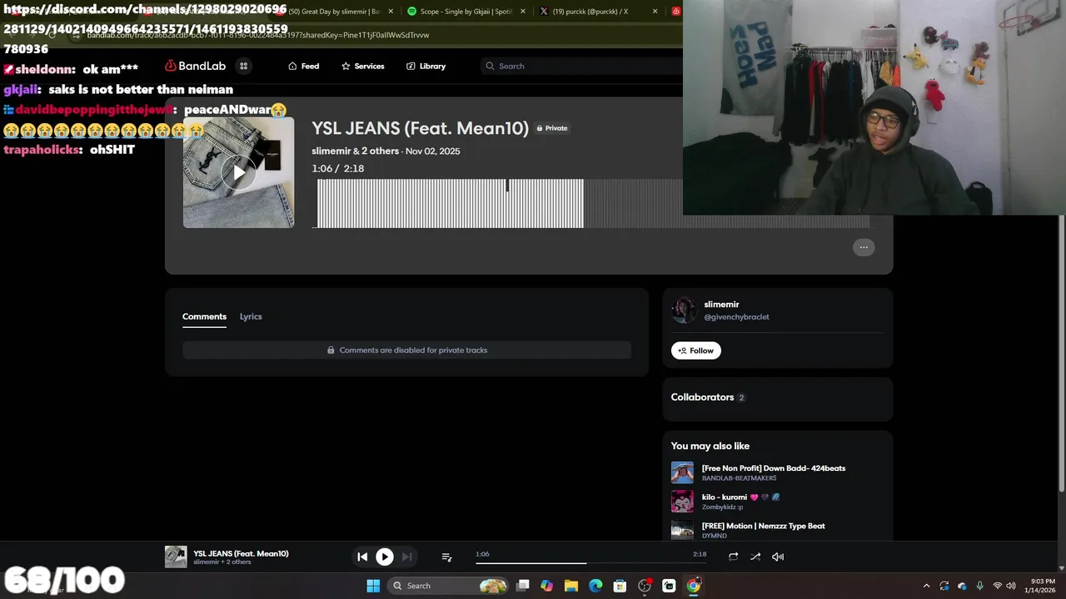Toggle shuffle in the player bar
The width and height of the screenshot is (1066, 599).
point(755,557)
